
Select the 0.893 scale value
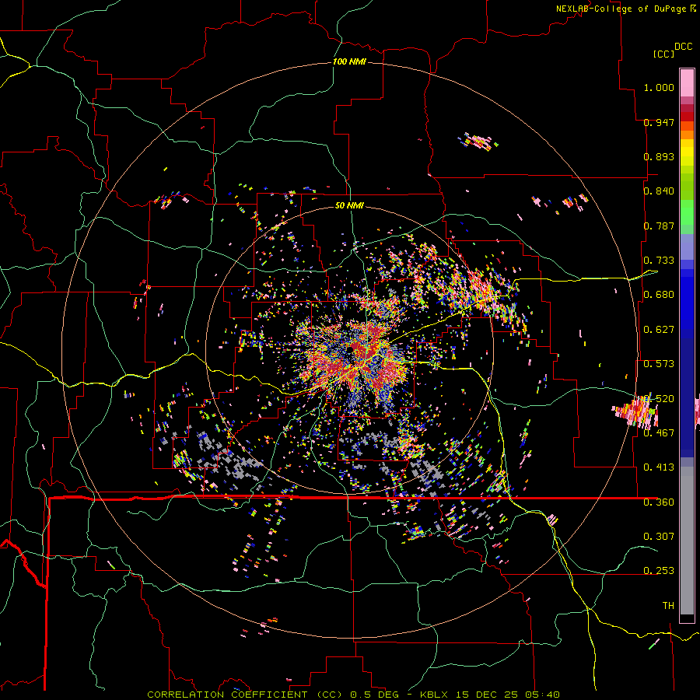659,156
